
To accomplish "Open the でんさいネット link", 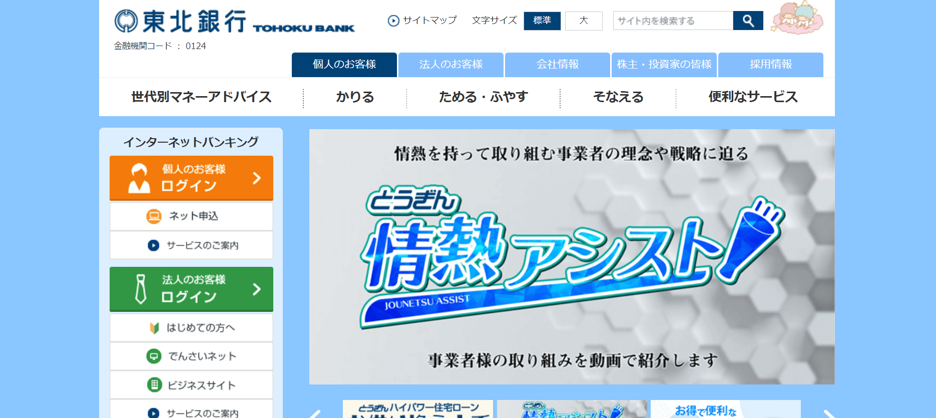I will click(x=191, y=356).
